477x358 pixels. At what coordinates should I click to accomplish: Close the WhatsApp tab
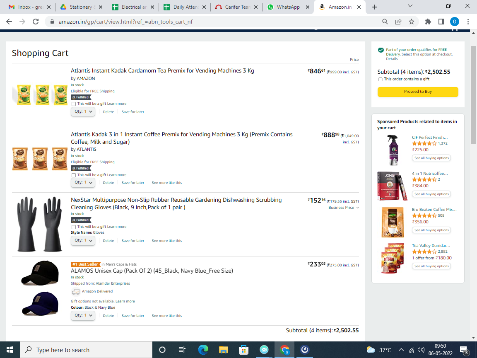coord(307,7)
